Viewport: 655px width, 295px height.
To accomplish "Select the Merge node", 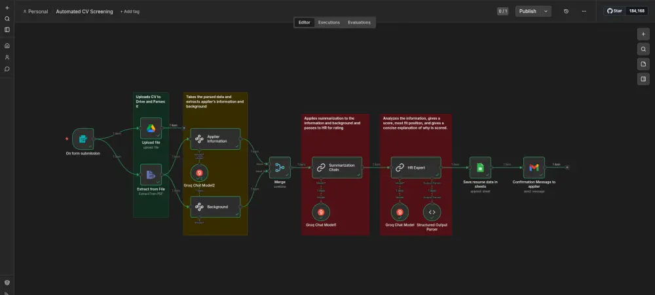I will tap(280, 167).
